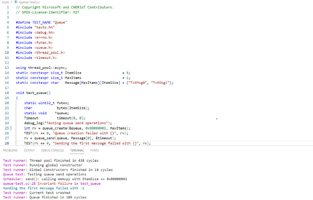
Task: Open the OUTPUT panel tab
Action: pos(29,150)
